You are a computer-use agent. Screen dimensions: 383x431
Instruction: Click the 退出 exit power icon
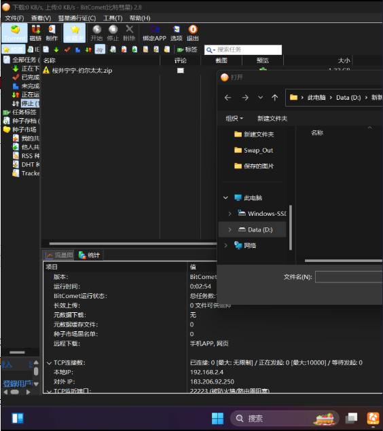point(193,33)
